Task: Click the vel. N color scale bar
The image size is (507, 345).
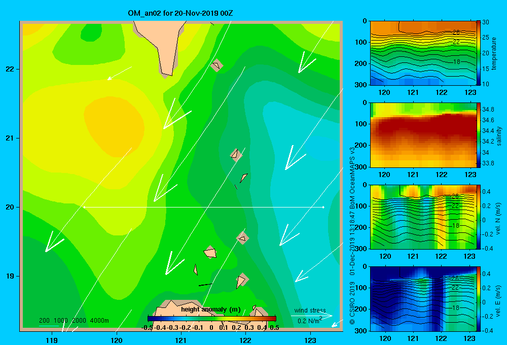Action: (x=479, y=217)
